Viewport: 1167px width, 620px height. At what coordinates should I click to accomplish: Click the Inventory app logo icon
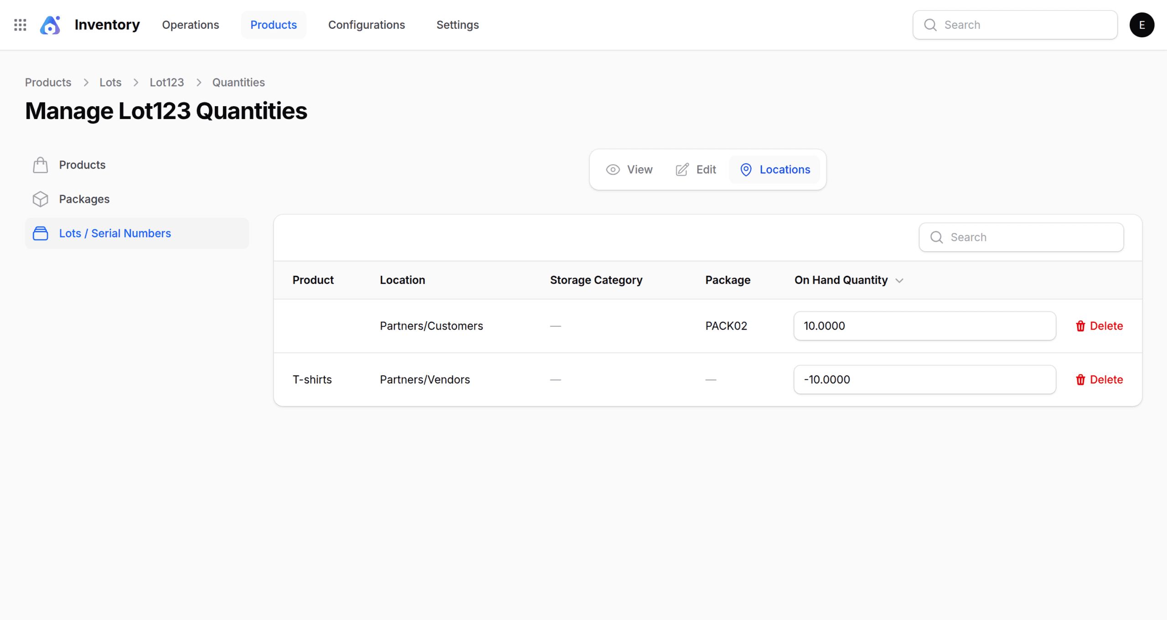pyautogui.click(x=50, y=25)
